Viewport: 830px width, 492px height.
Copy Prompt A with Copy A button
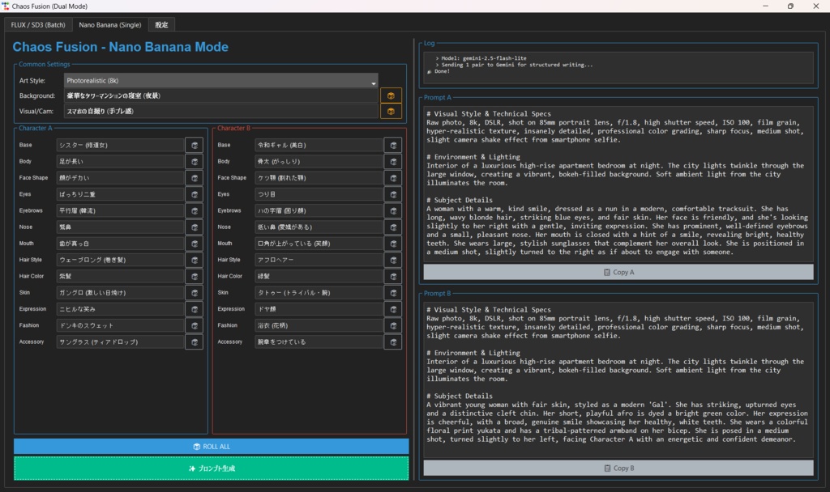pos(618,272)
